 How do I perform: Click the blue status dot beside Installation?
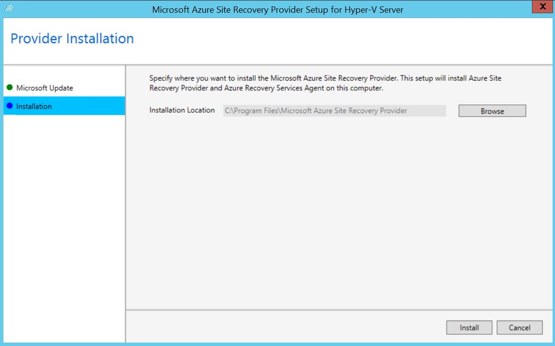tap(9, 106)
